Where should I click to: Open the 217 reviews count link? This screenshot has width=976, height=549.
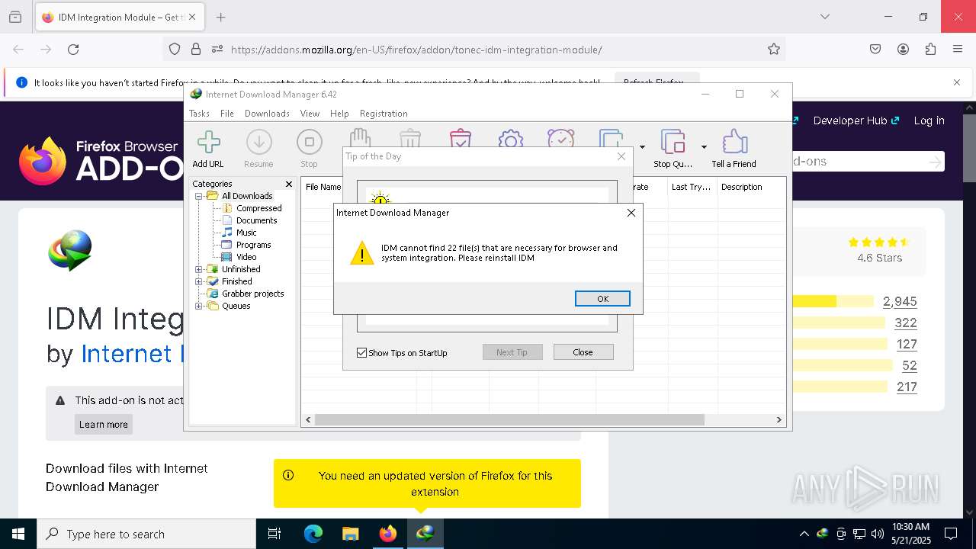[907, 387]
